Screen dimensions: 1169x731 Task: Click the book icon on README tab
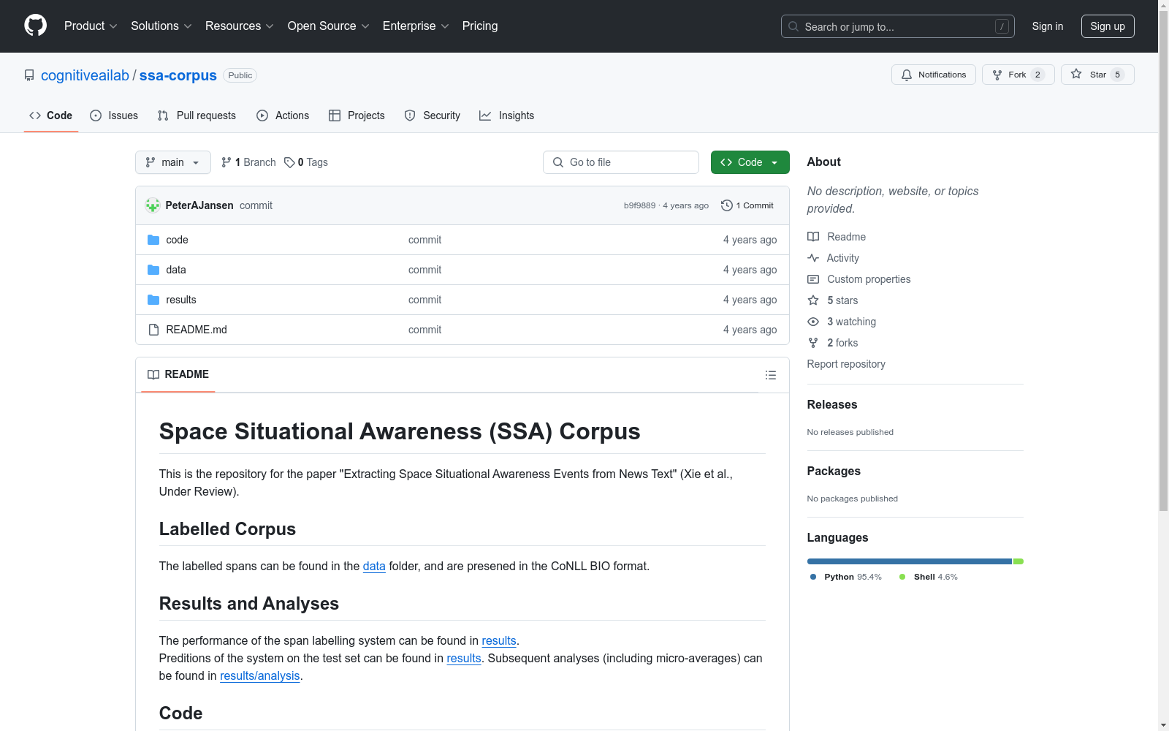[x=153, y=374]
